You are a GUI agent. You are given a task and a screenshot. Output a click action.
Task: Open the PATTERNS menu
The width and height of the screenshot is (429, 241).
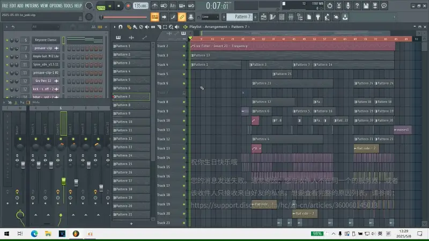pyautogui.click(x=32, y=5)
